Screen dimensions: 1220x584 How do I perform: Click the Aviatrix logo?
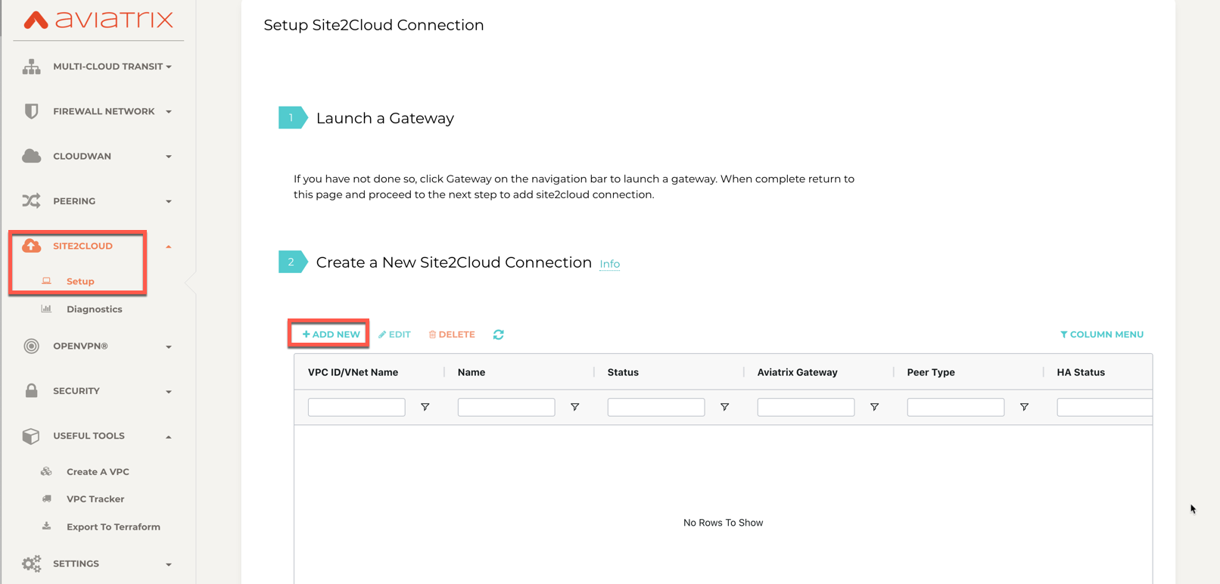pyautogui.click(x=98, y=20)
